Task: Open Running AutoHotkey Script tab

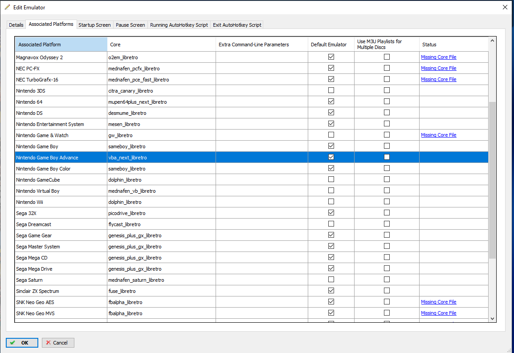Action: (179, 25)
